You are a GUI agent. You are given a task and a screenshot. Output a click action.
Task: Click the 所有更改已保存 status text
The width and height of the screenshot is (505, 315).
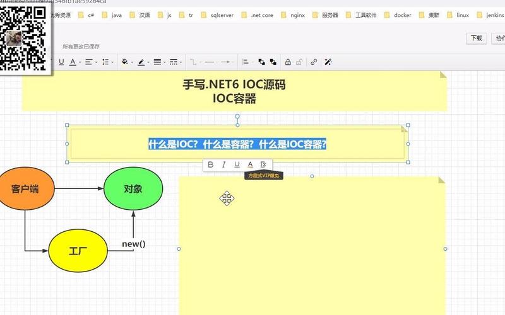pyautogui.click(x=81, y=47)
